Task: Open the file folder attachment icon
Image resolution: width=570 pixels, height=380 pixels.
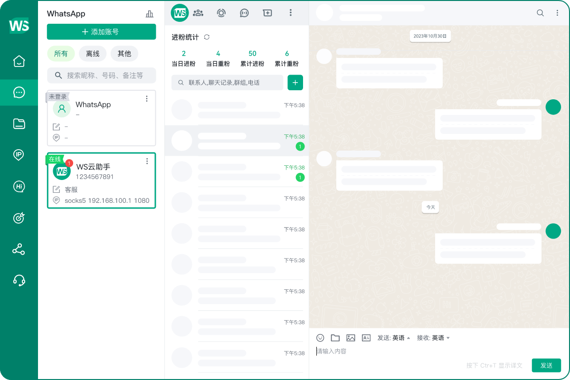Action: pos(335,338)
